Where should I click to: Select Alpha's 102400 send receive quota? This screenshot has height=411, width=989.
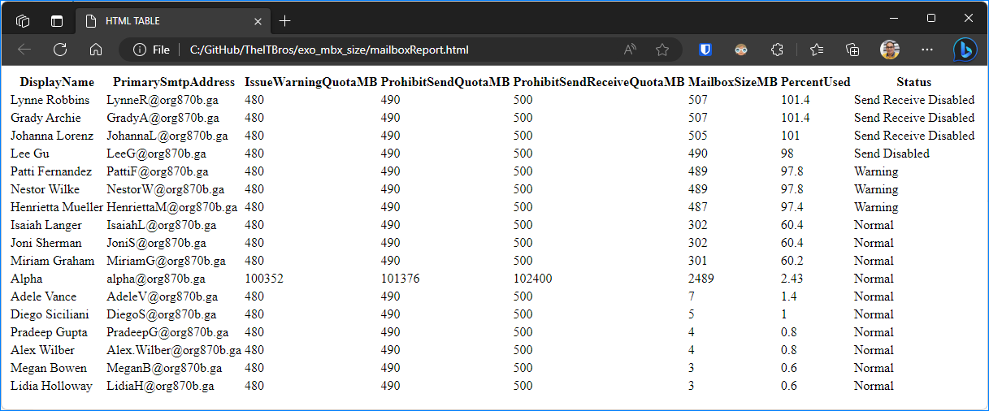pos(533,279)
